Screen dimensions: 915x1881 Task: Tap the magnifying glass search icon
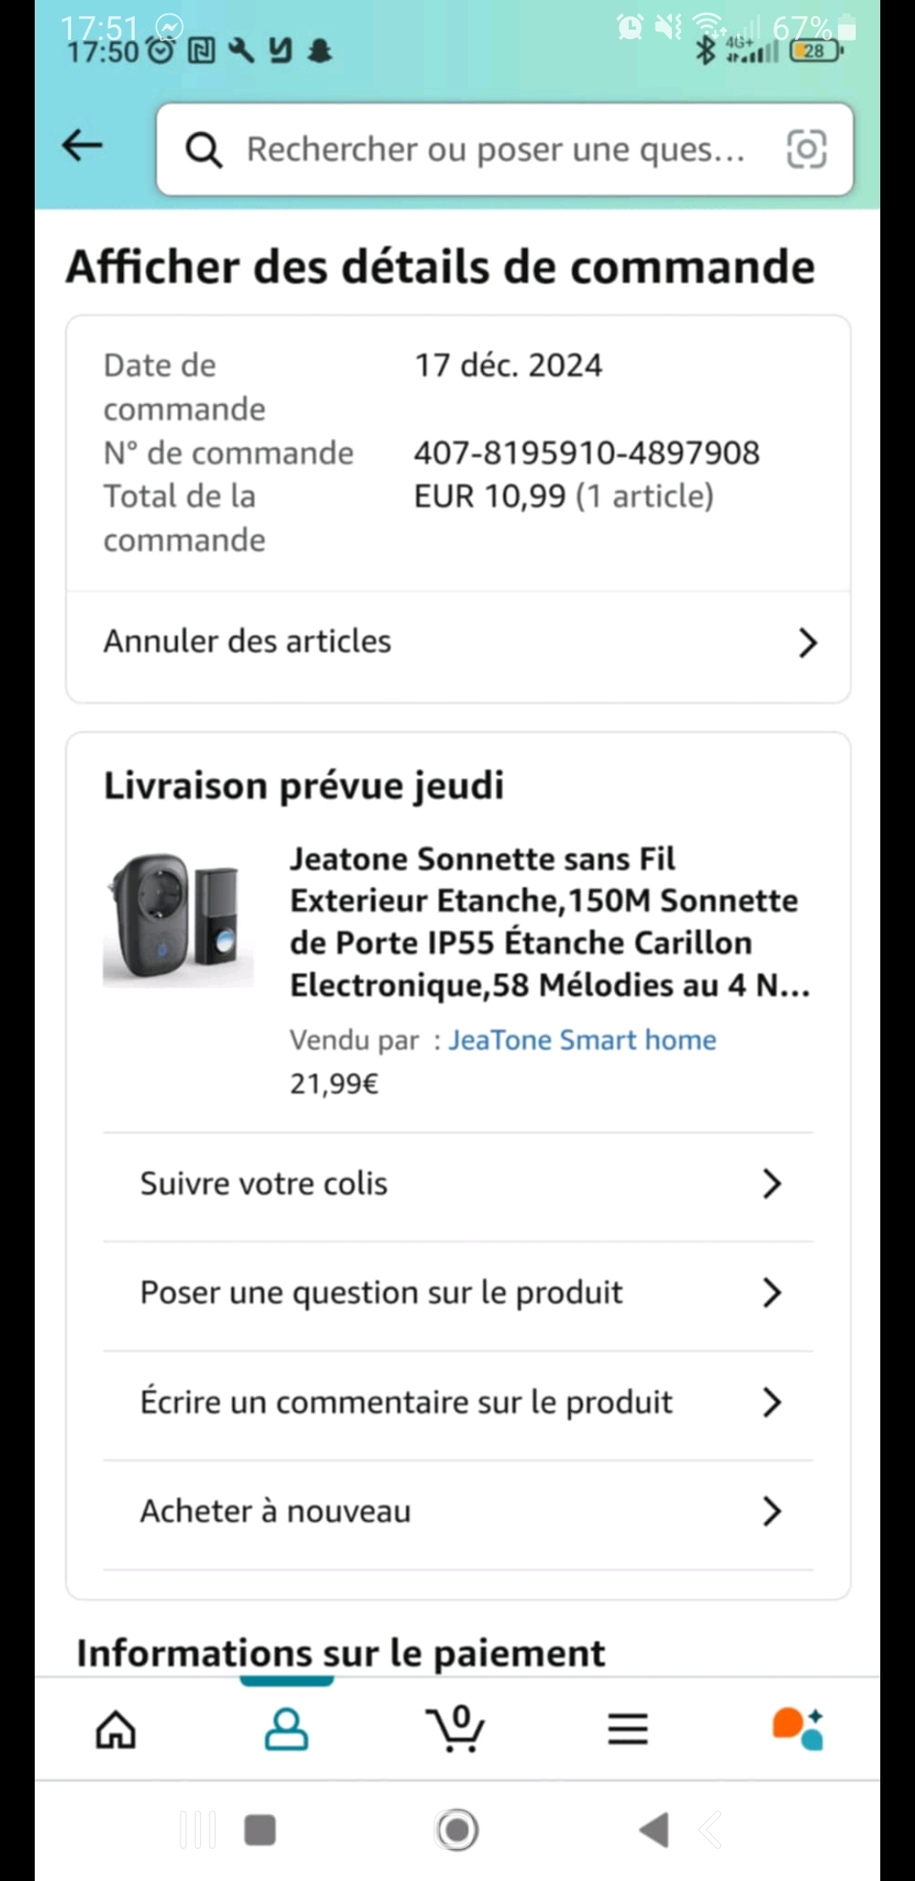click(203, 150)
